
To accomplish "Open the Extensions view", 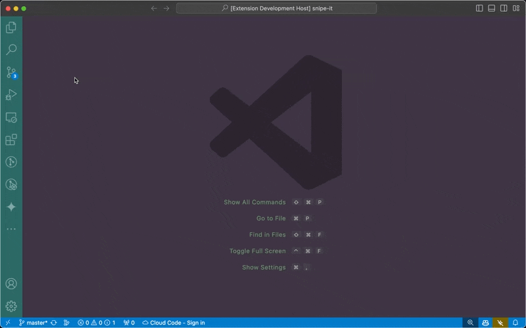I will pyautogui.click(x=11, y=140).
